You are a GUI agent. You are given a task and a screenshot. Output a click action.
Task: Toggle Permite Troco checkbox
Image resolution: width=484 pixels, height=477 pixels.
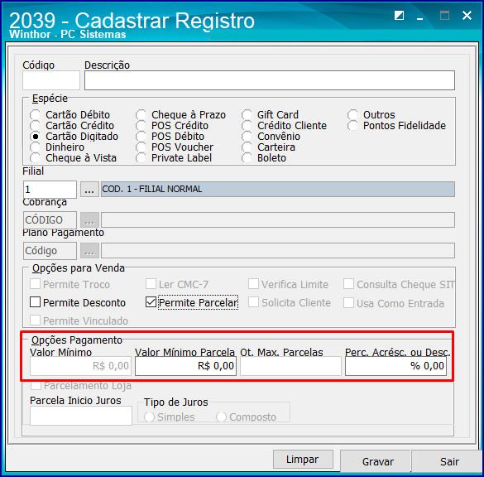(35, 283)
